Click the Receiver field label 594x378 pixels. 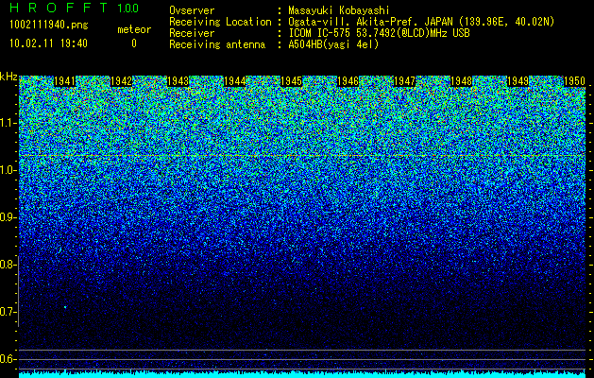(192, 33)
